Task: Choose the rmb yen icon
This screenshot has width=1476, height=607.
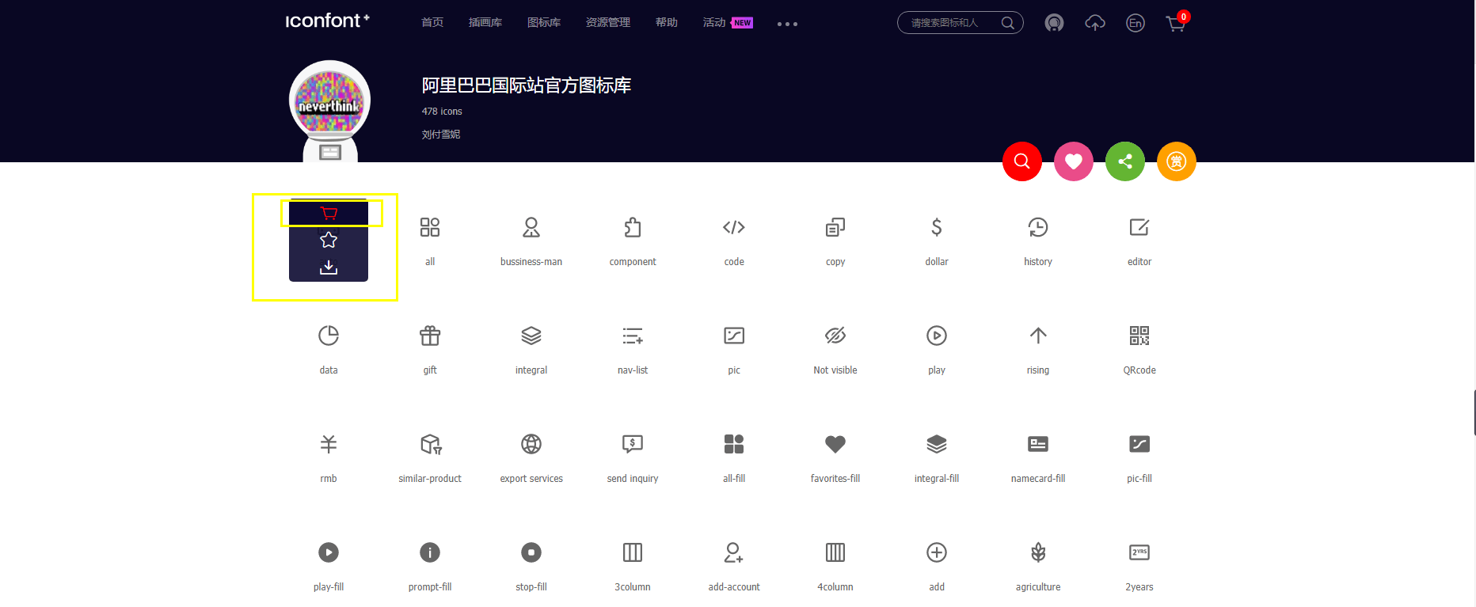Action: [x=329, y=444]
